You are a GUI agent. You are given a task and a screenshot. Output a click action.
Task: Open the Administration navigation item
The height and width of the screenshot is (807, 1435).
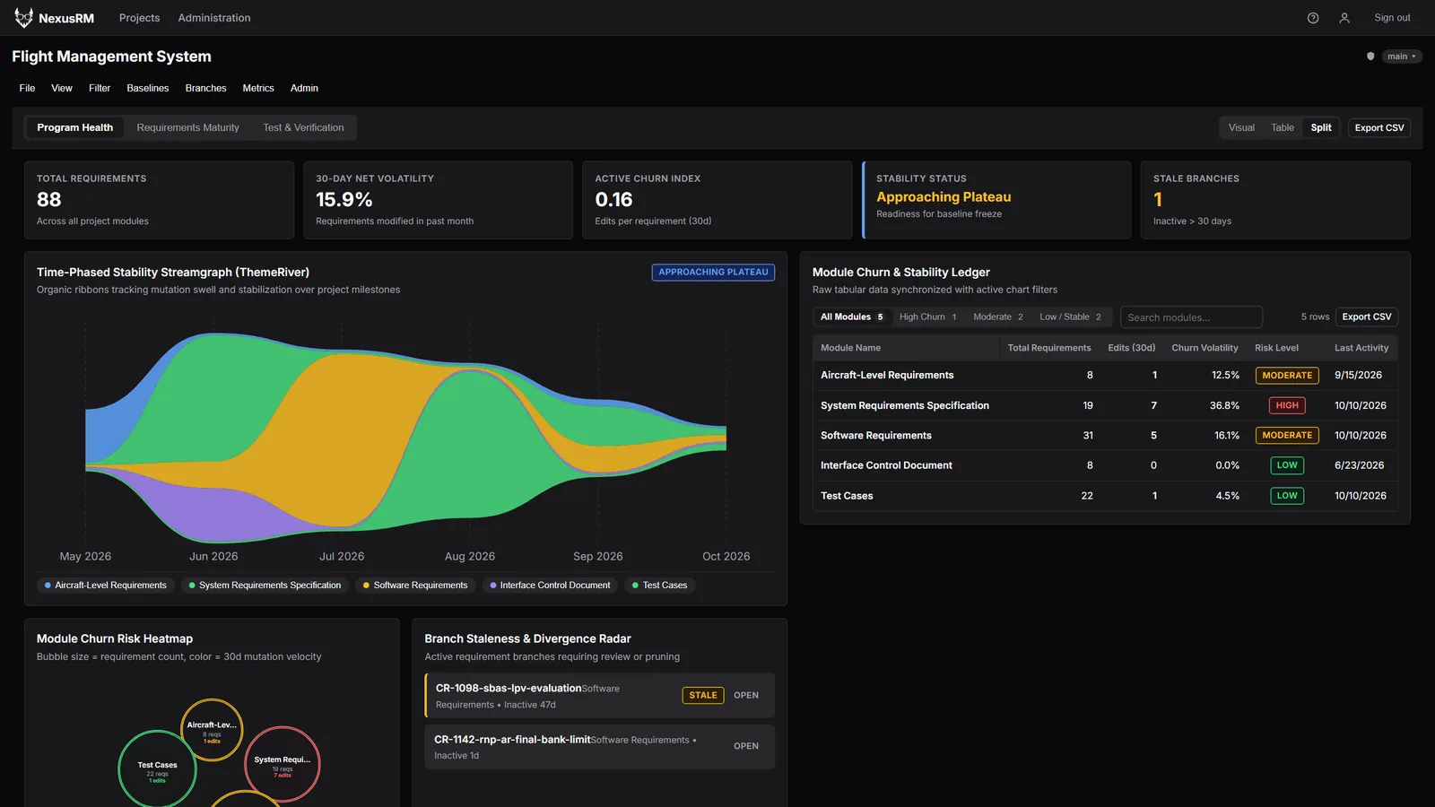214,18
